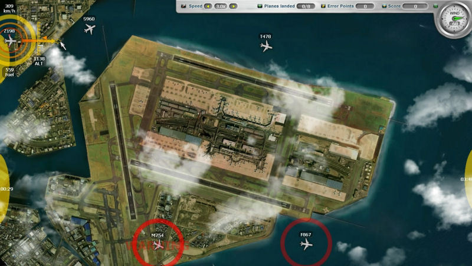The width and height of the screenshot is (472, 266).
Task: Select airplane S960
Action: pos(90,29)
